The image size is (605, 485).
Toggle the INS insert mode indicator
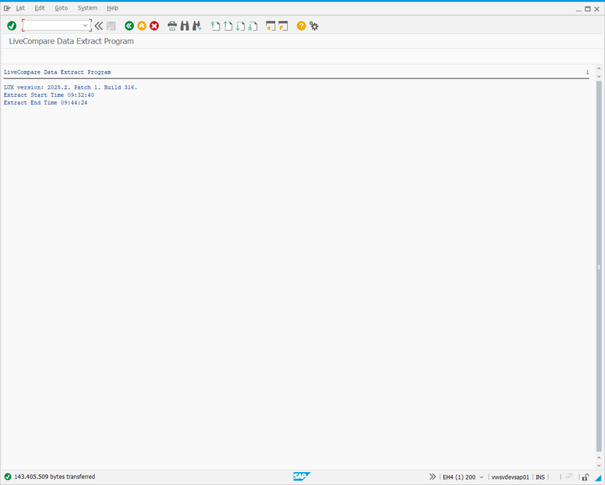tap(540, 477)
